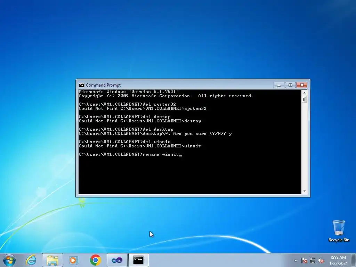Click the 'Microsoft Windows [Version 6.1.7601]' line
The width and height of the screenshot is (356, 267).
tap(129, 92)
